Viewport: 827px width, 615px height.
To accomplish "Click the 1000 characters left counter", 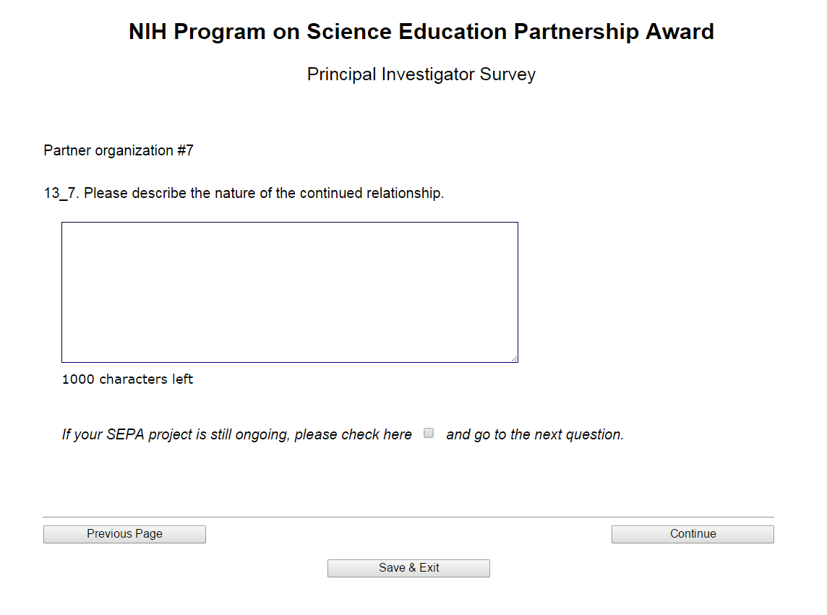I will [x=127, y=379].
